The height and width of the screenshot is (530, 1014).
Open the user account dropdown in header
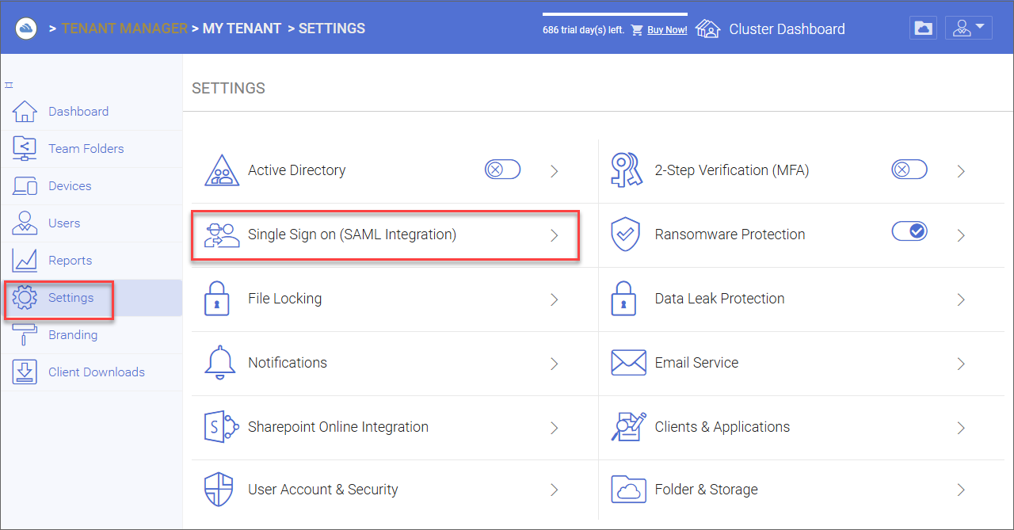[968, 29]
